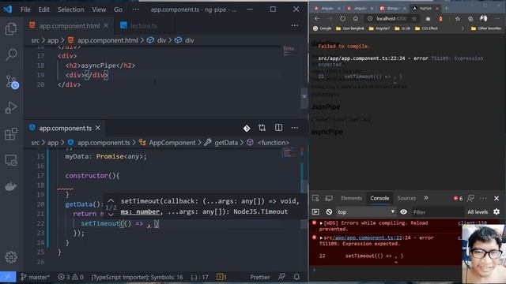Open the Extensions view

(11, 134)
